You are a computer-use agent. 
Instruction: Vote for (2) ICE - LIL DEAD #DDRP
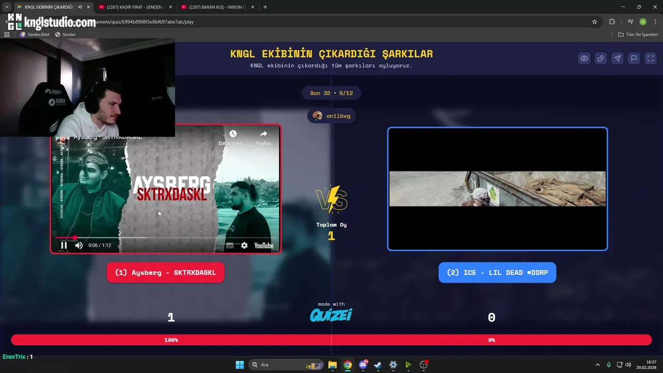point(497,272)
